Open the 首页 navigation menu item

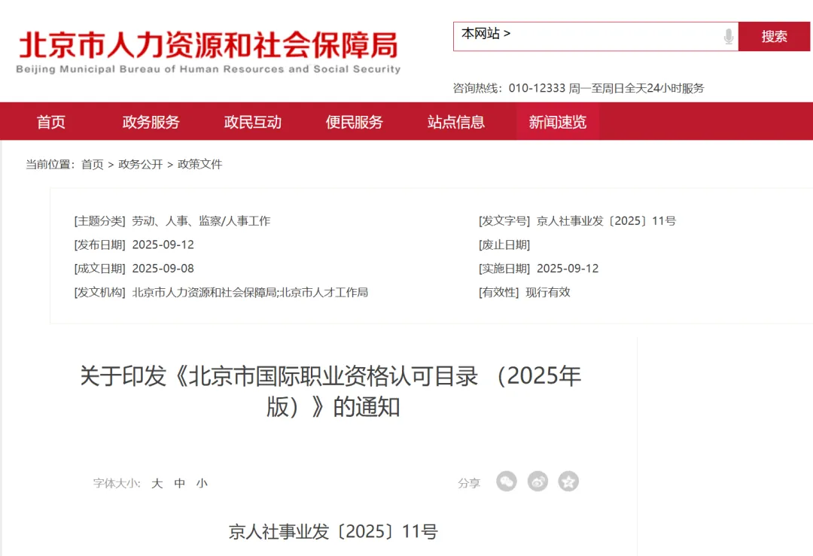click(51, 122)
